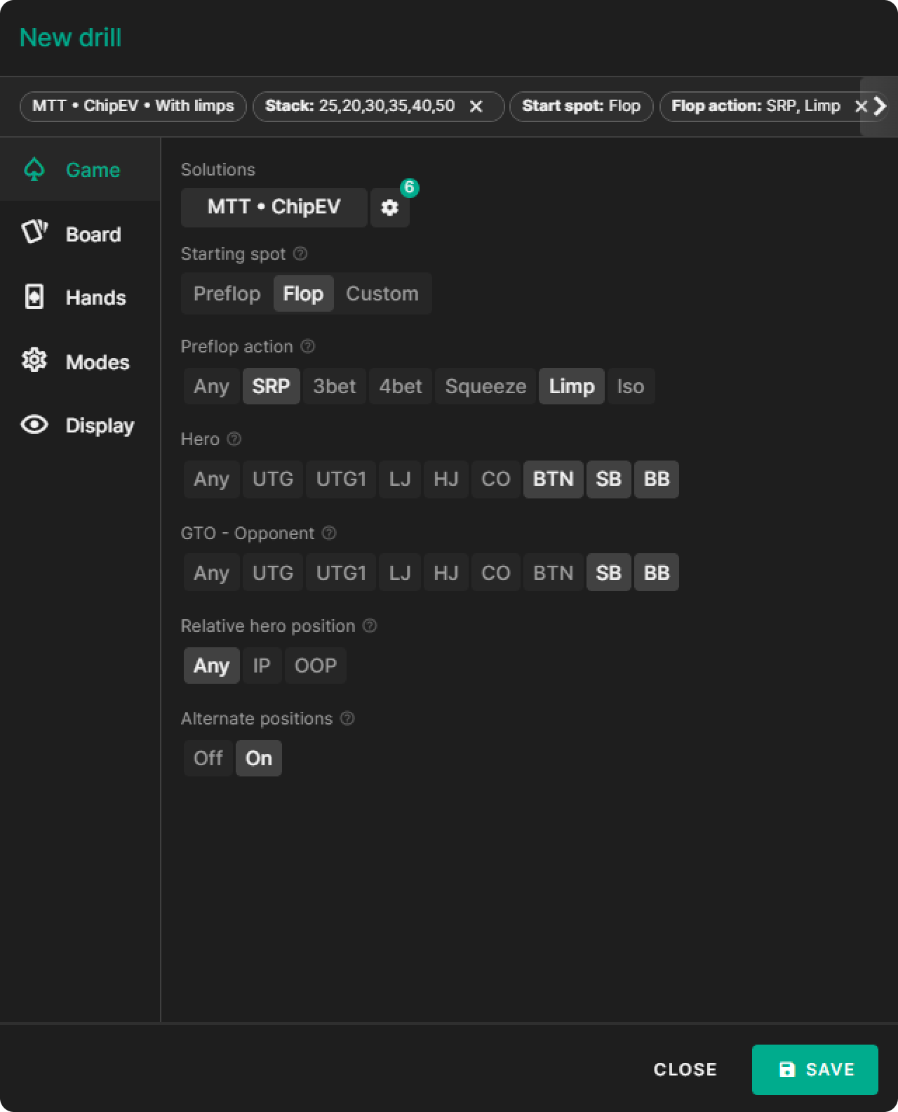This screenshot has width=898, height=1112.
Task: Select IP relative hero position
Action: coord(262,666)
